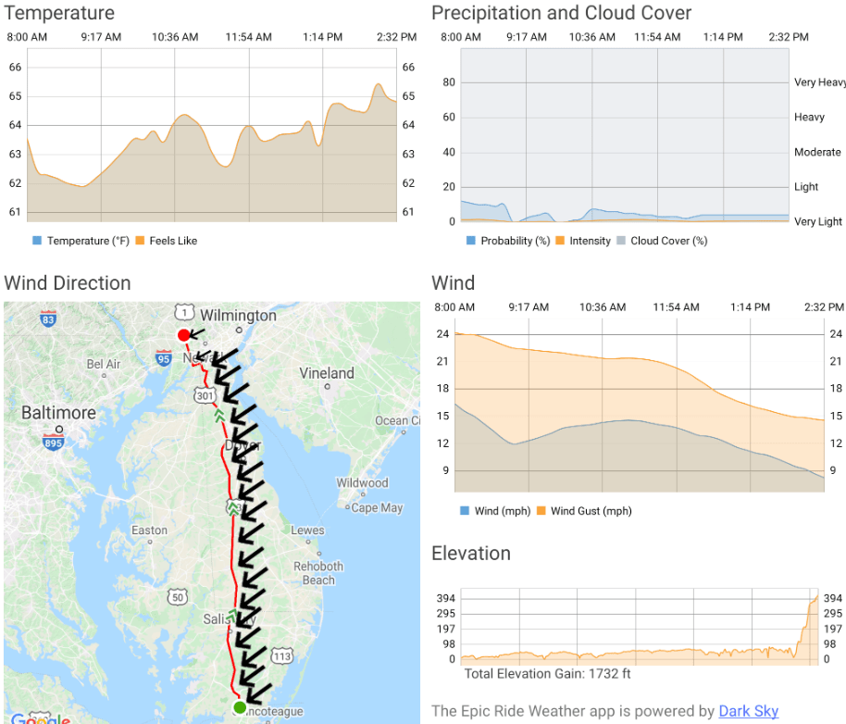Toggle the Wind Gust (mph) legend entry
The image size is (846, 724).
point(591,511)
